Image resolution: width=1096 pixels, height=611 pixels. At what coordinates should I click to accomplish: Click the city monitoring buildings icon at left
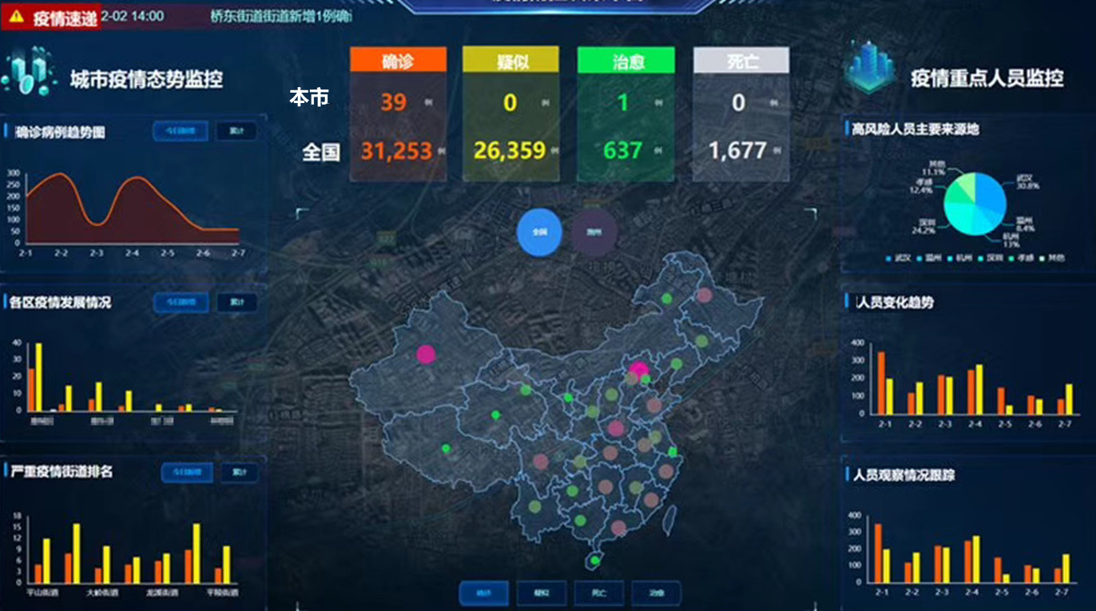point(29,73)
